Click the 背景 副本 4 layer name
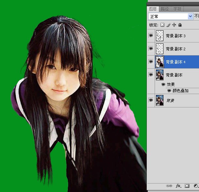This screenshot has width=199, height=192. 176,62
